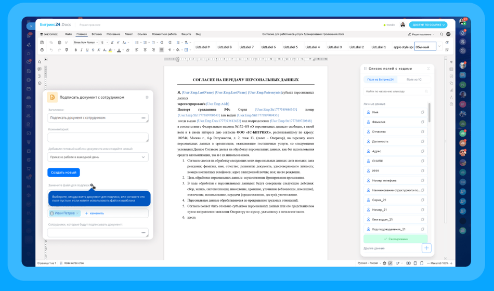Image resolution: width=494 pixels, height=291 pixels.
Task: Open the 'Доступ по ссылке' dropdown button
Action: pyautogui.click(x=428, y=24)
